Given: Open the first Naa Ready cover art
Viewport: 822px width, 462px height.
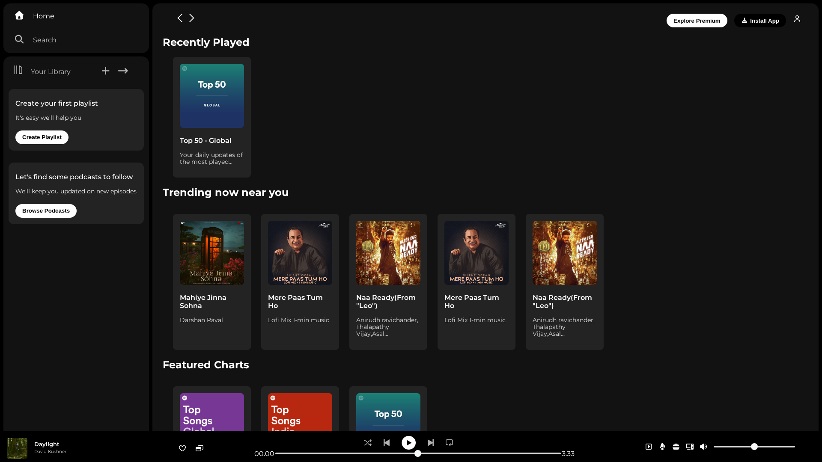Looking at the screenshot, I should point(388,253).
